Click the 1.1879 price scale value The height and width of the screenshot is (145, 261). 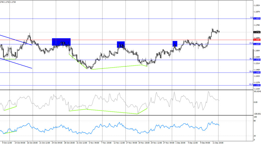tap(257, 12)
